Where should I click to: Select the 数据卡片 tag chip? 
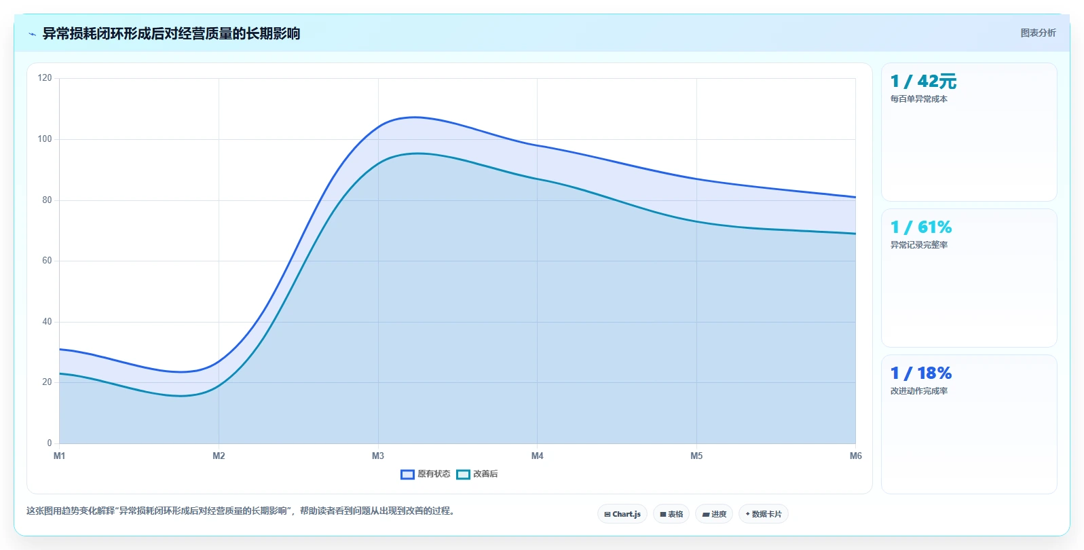(x=764, y=514)
